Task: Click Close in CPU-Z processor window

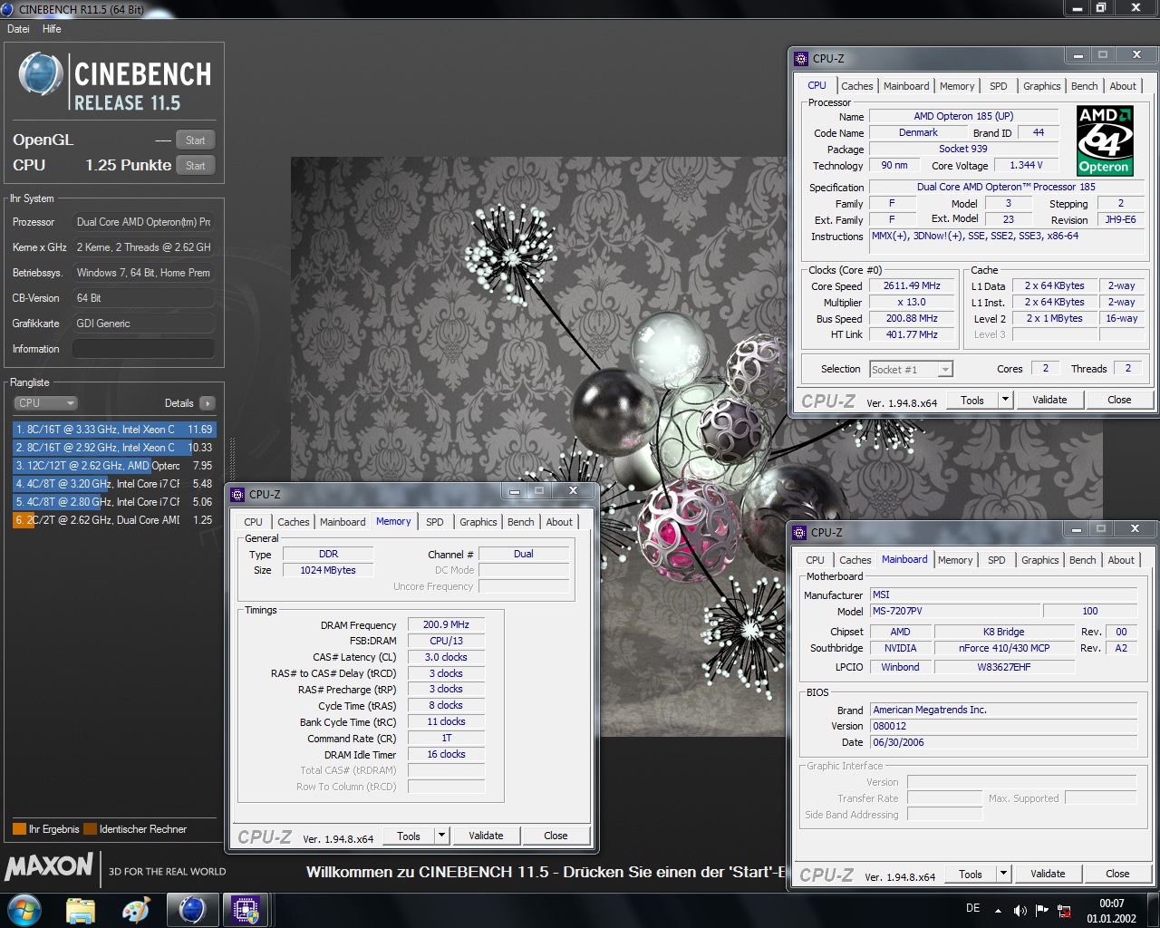Action: pyautogui.click(x=1119, y=400)
